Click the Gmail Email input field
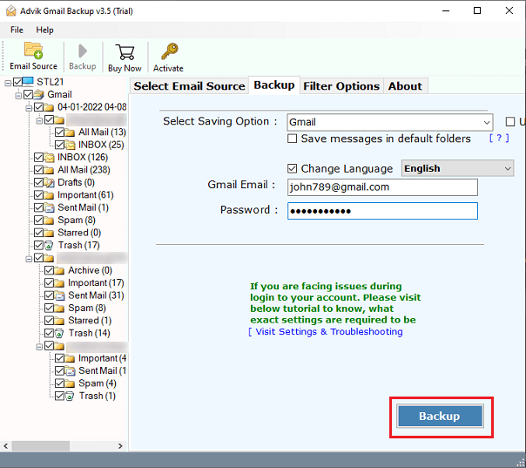 [382, 187]
